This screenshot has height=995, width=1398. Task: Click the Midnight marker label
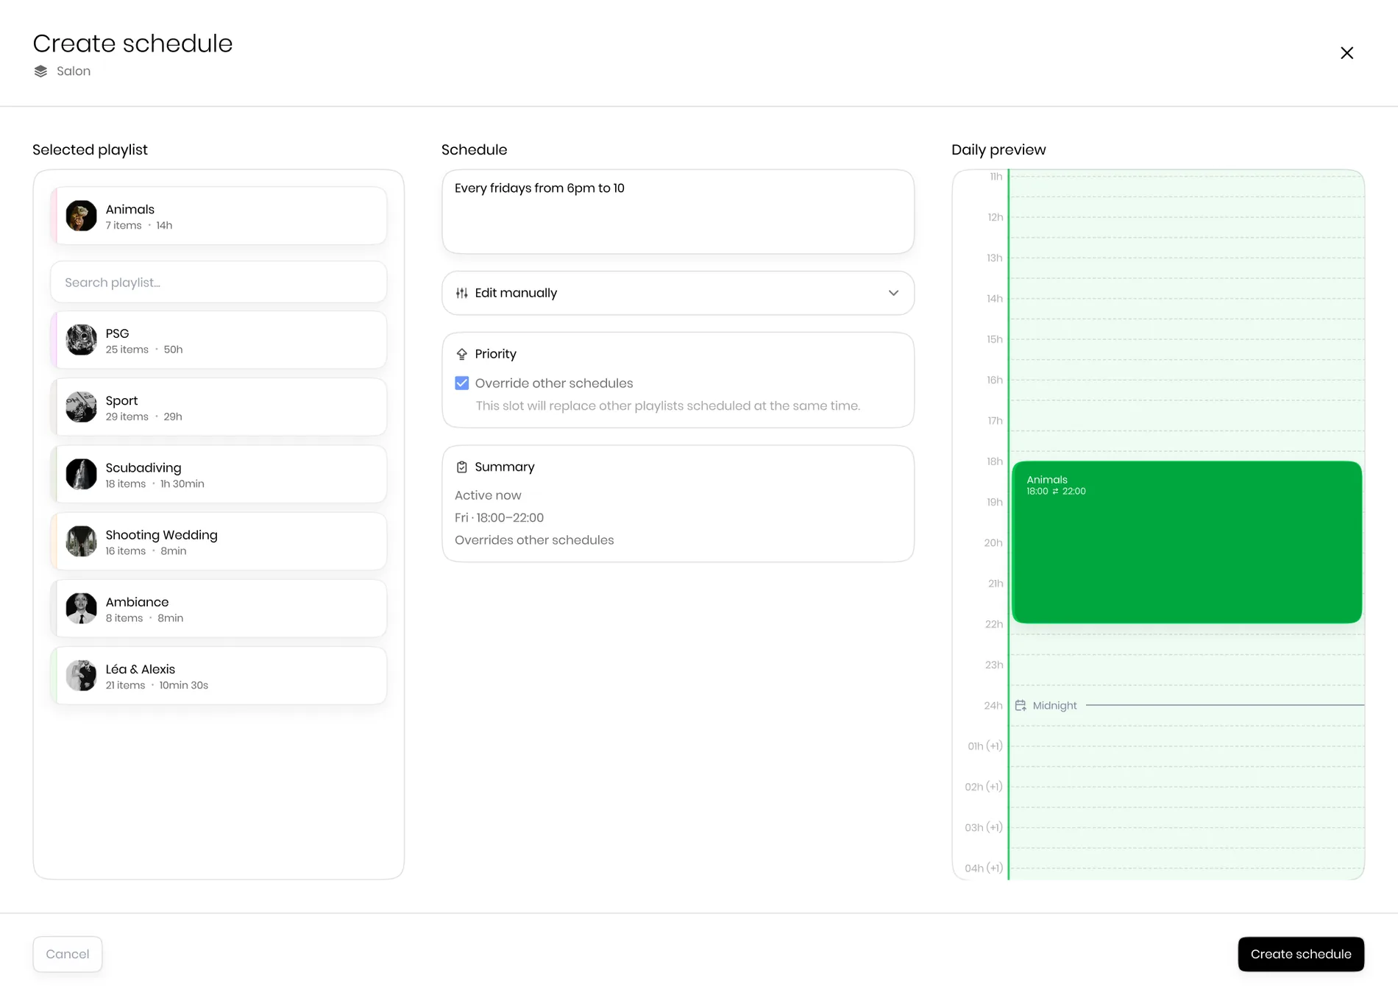coord(1054,706)
